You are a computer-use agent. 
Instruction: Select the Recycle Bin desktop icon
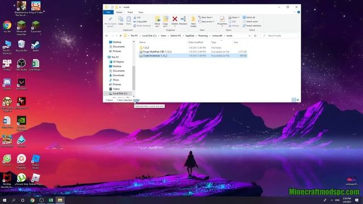click(22, 46)
